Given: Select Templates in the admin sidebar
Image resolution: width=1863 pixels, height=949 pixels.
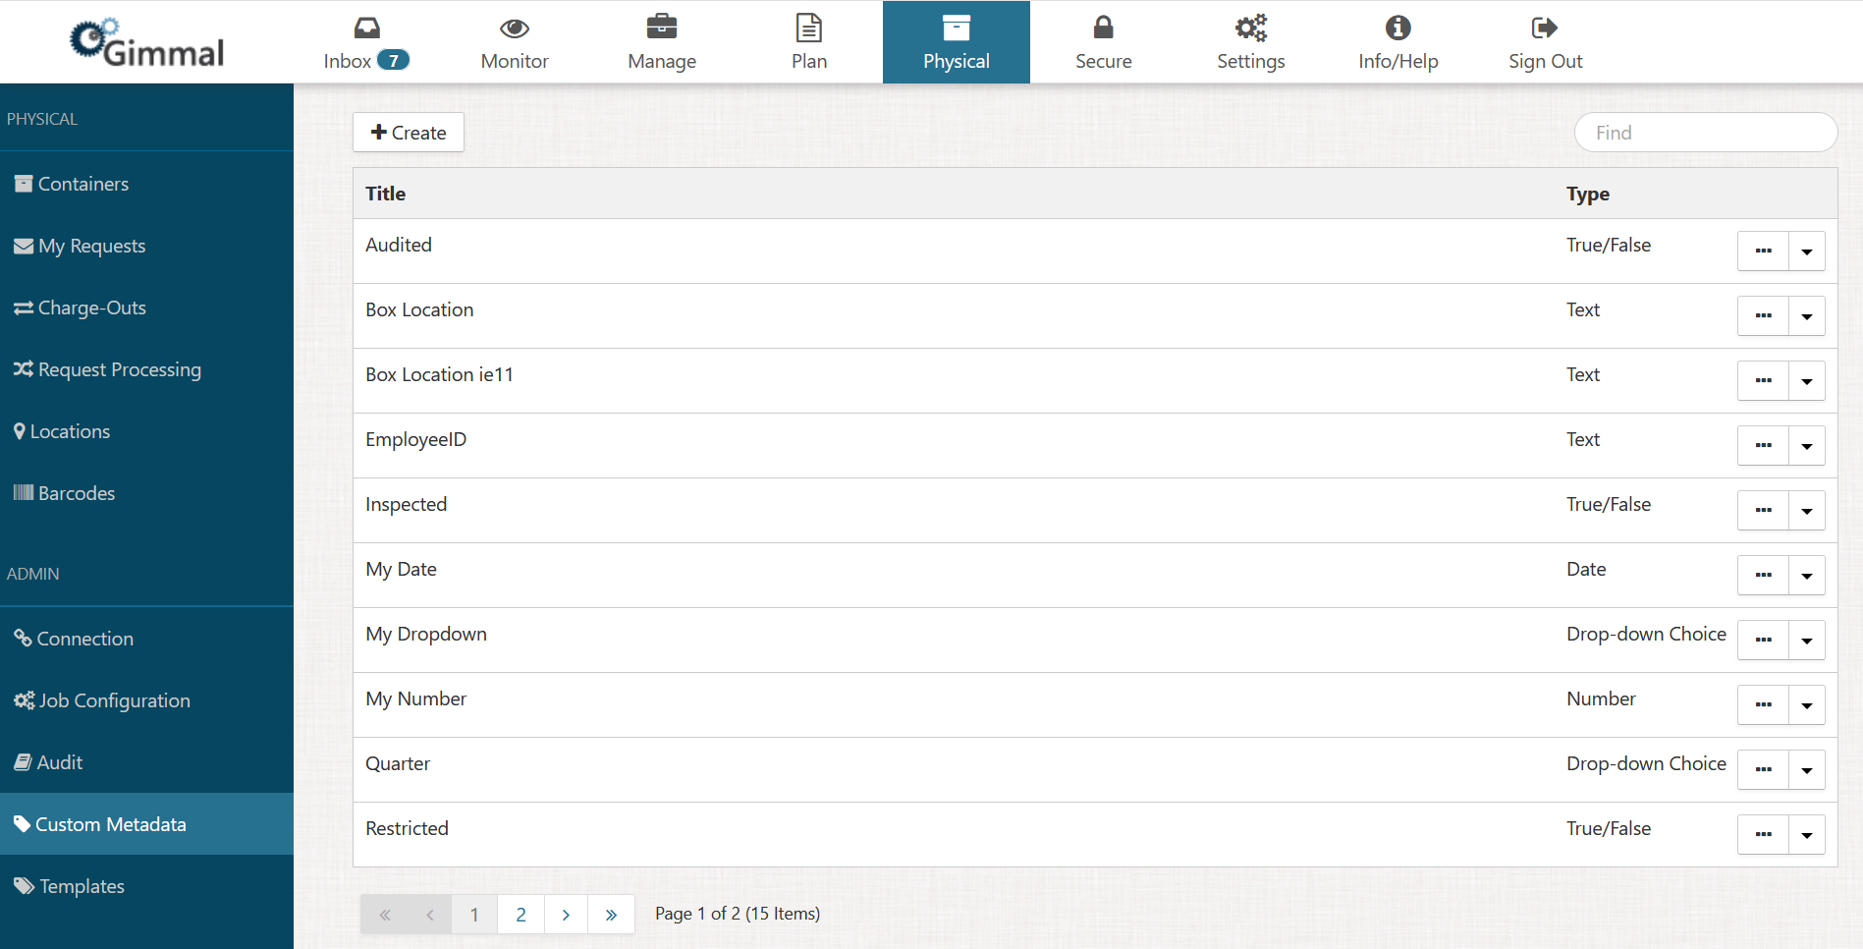Looking at the screenshot, I should [82, 886].
